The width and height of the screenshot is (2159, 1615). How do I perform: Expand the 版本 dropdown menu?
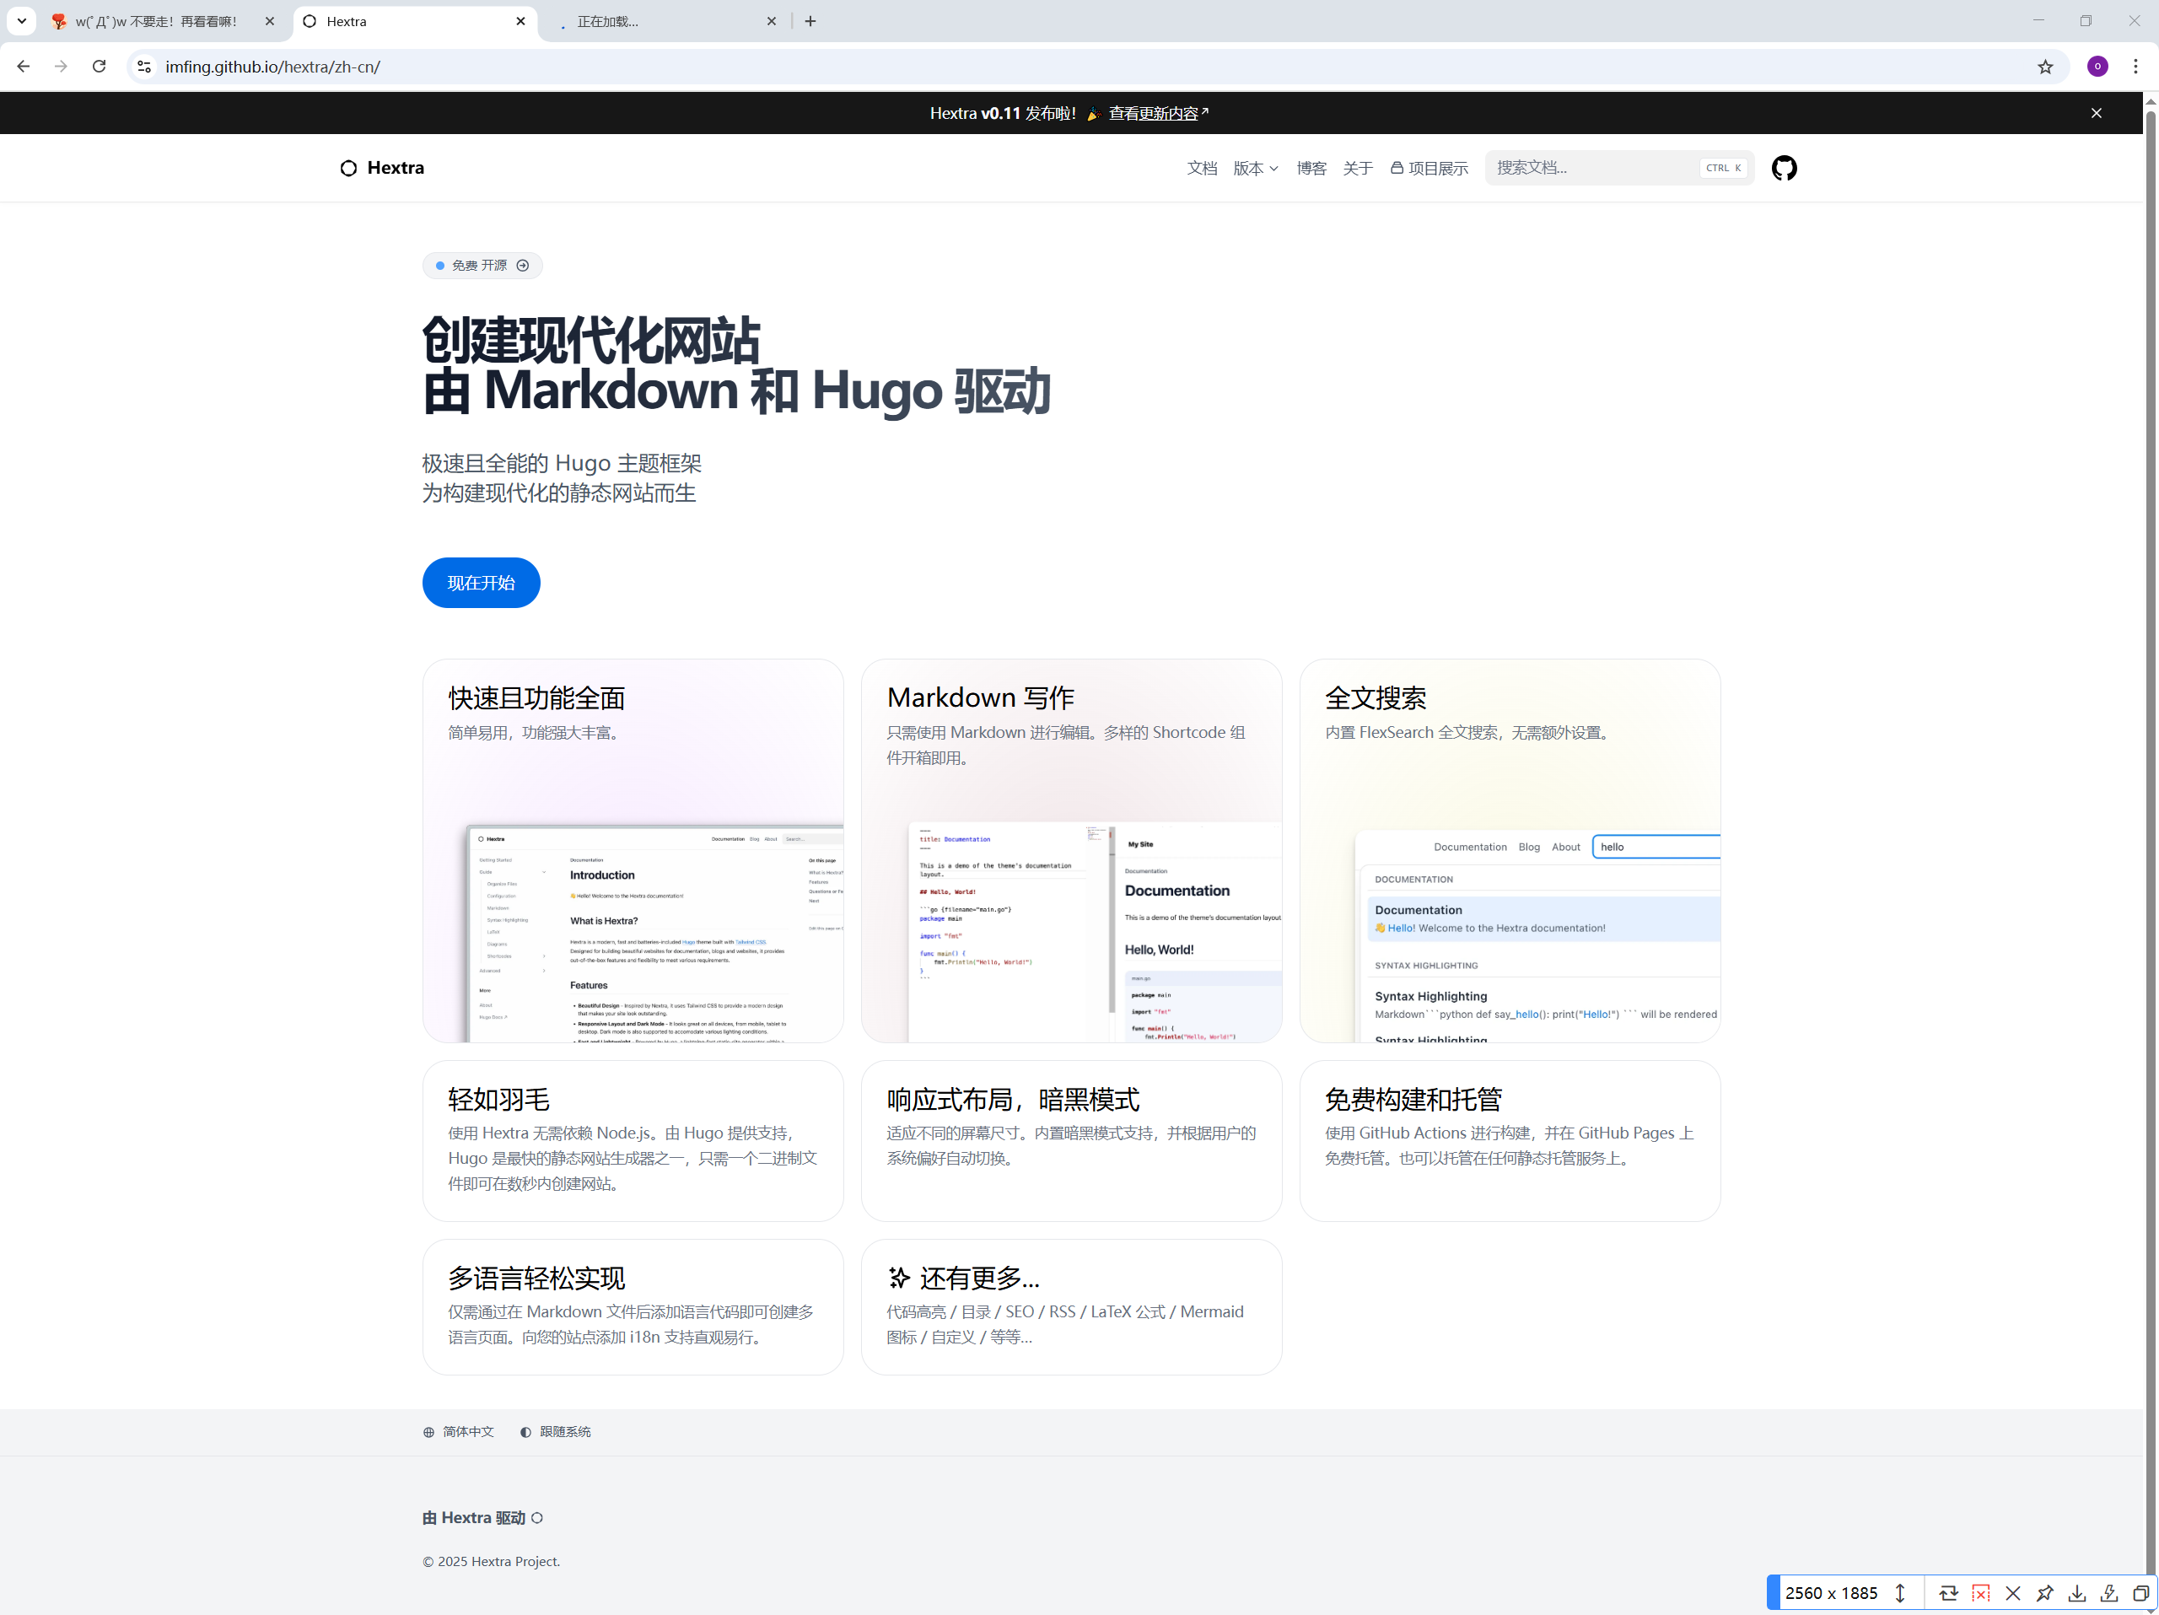click(1255, 168)
